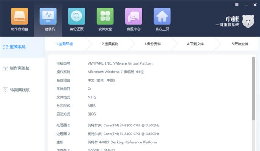
Task: Click the MBR partition type value
Action: click(91, 105)
